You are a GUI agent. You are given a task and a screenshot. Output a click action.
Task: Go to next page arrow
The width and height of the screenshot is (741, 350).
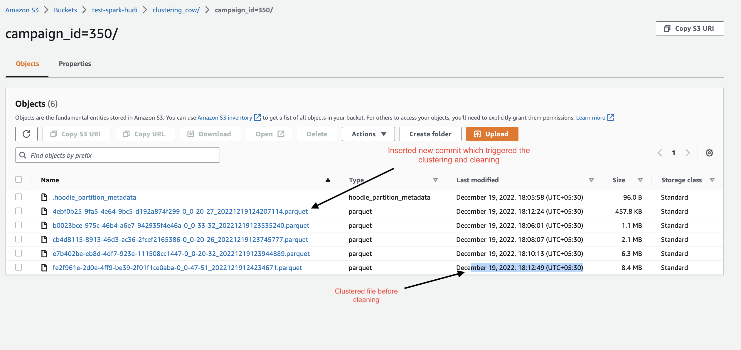(688, 153)
